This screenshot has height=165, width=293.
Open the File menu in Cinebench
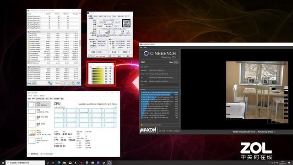pos(141,47)
